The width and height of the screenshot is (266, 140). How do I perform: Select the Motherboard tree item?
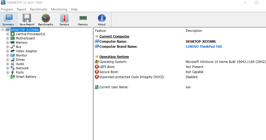pyautogui.click(x=25, y=38)
